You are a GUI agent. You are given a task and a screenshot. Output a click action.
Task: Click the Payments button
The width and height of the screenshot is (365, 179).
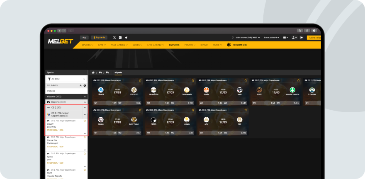click(99, 37)
